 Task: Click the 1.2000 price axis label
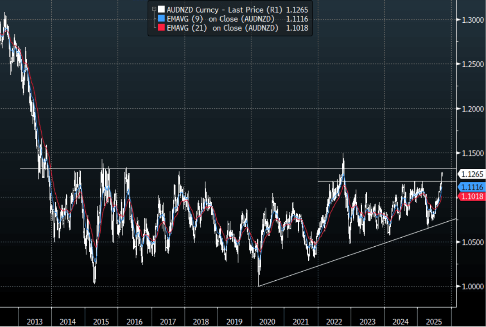tap(473, 109)
